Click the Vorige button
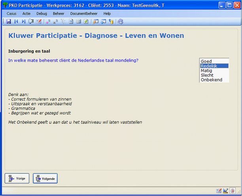Image resolution: width=242 pixels, height=196 pixels. pos(17,179)
